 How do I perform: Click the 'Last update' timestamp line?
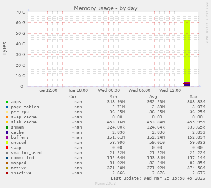(158, 178)
